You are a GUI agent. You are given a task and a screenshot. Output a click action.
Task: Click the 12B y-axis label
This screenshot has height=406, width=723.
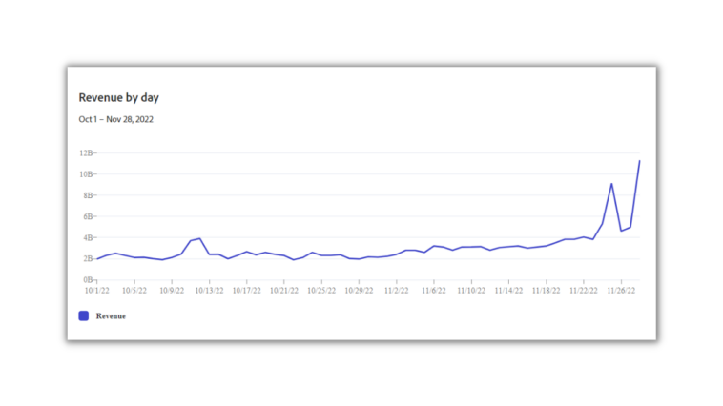tap(87, 152)
